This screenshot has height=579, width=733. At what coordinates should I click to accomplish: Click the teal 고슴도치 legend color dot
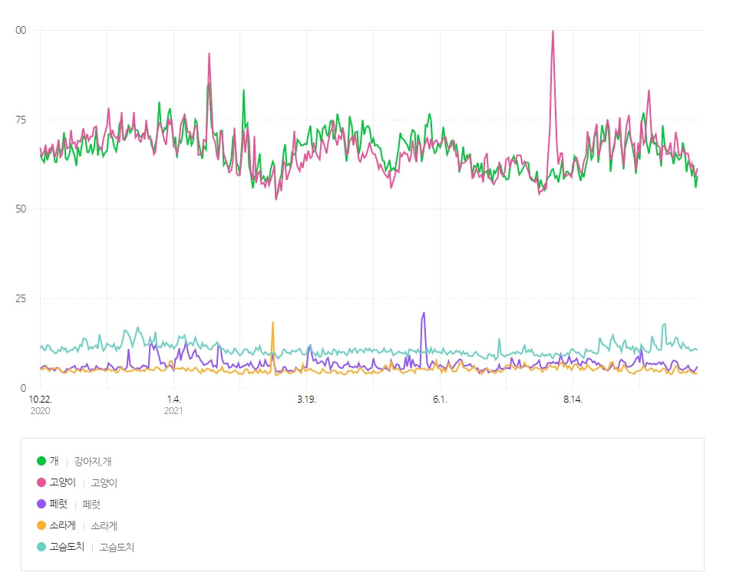pos(41,547)
